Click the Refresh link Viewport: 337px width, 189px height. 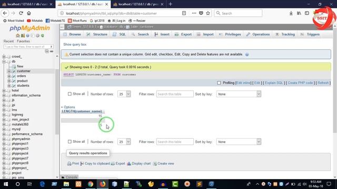[323, 83]
